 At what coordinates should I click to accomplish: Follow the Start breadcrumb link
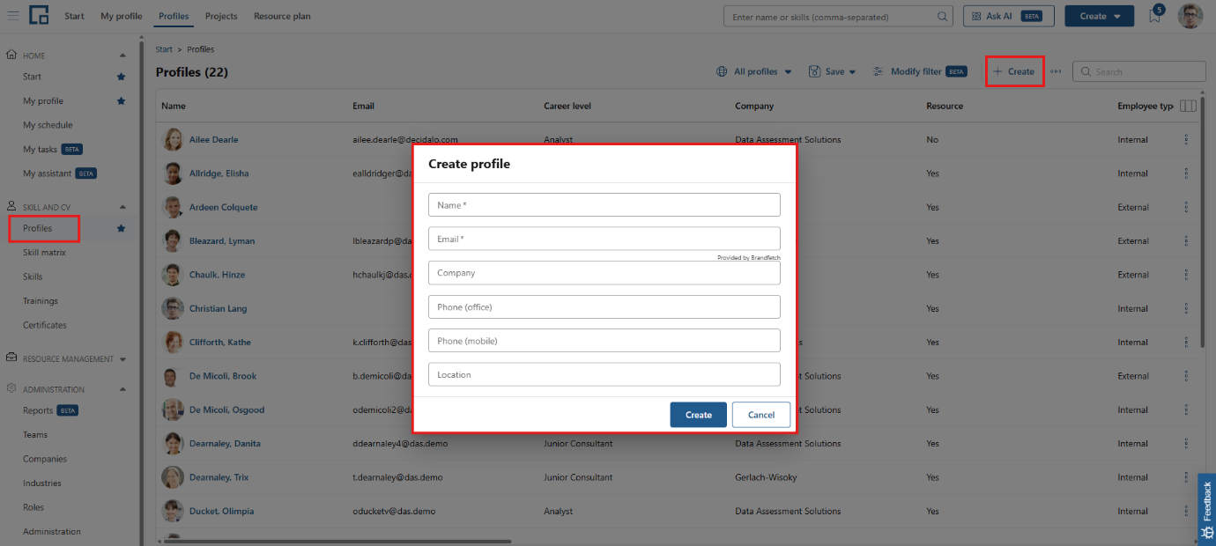164,49
